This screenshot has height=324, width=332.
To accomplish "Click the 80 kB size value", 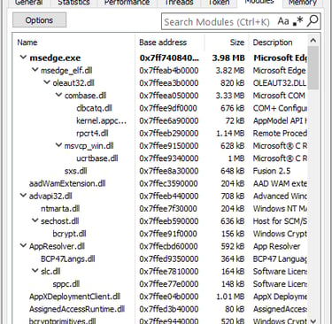I will pos(235,309).
